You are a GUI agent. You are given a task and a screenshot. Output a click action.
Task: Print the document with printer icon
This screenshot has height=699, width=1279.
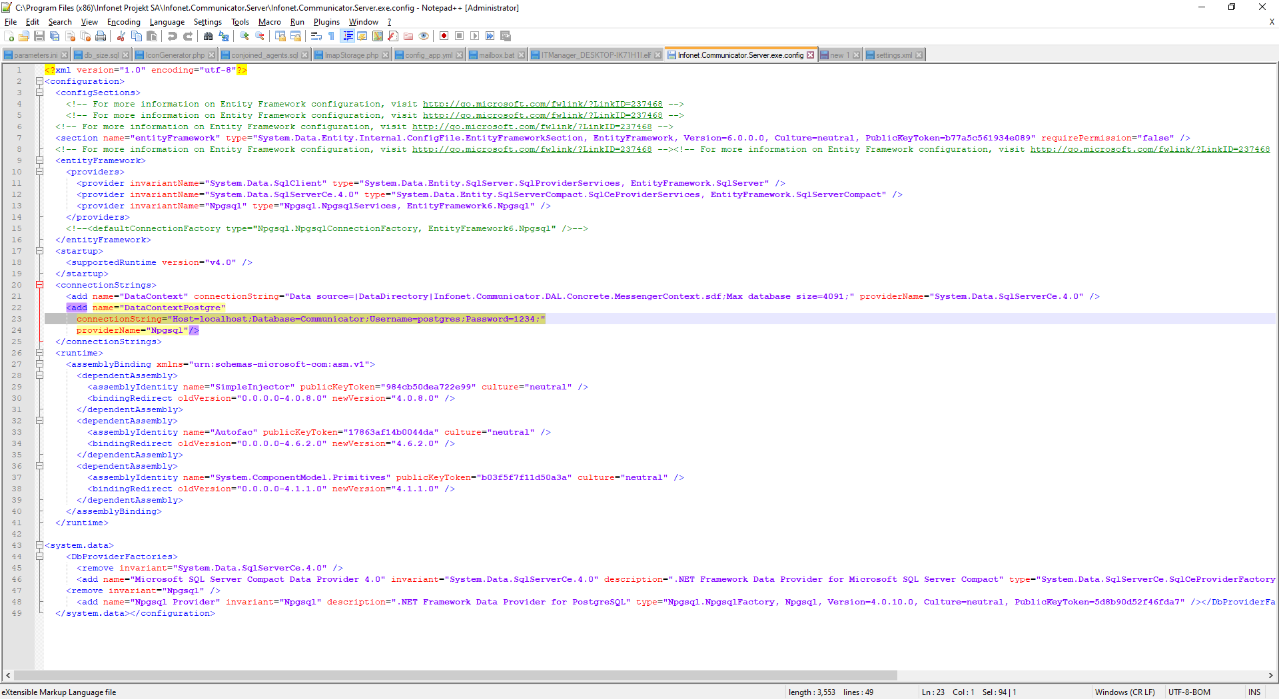101,36
